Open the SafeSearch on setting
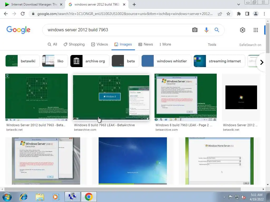The image size is (270, 202). click(250, 45)
